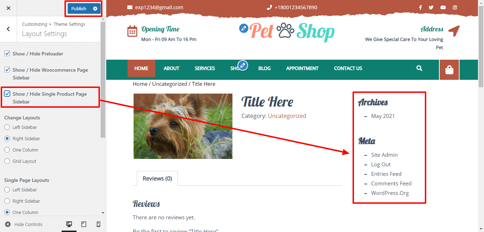
Task: Click the Publish button
Action: click(x=79, y=8)
